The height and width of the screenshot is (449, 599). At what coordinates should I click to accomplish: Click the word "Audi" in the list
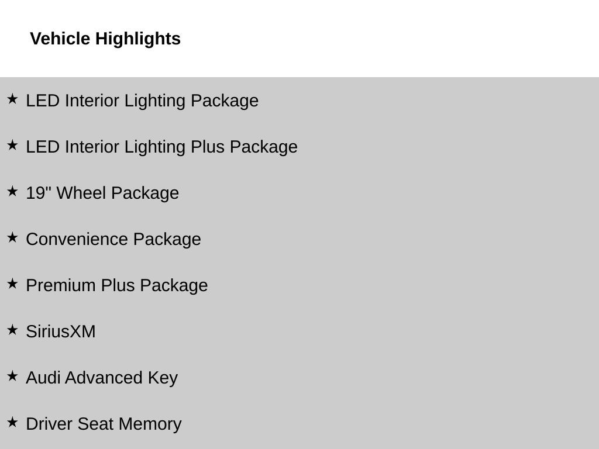(x=43, y=378)
